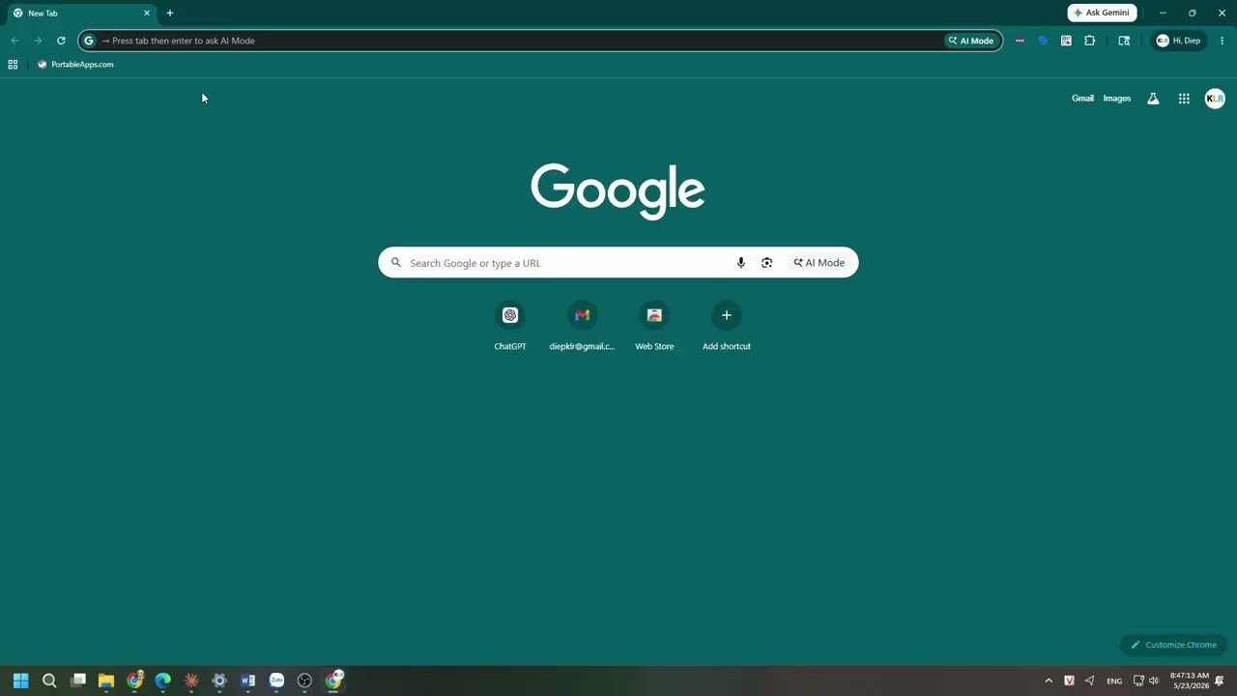This screenshot has height=696, width=1237.
Task: Open Search Labs flask icon
Action: (1153, 99)
